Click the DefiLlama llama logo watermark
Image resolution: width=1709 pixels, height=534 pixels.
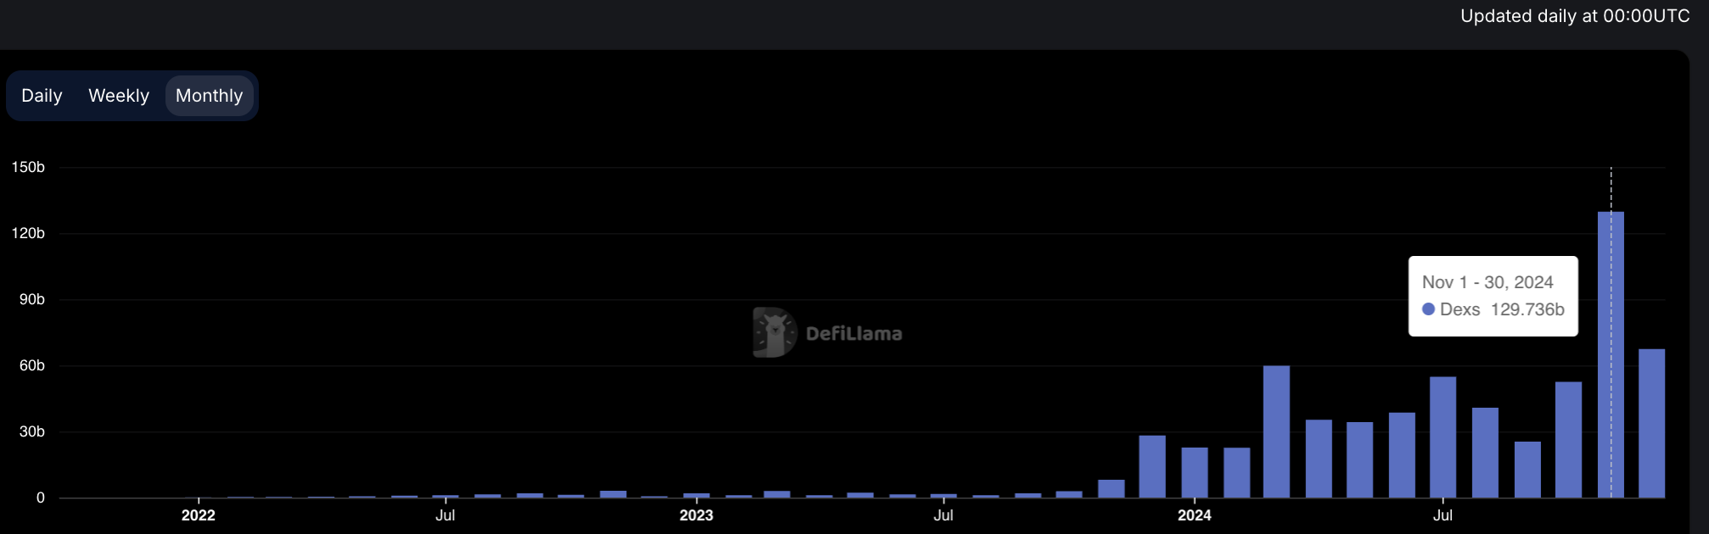click(x=774, y=332)
